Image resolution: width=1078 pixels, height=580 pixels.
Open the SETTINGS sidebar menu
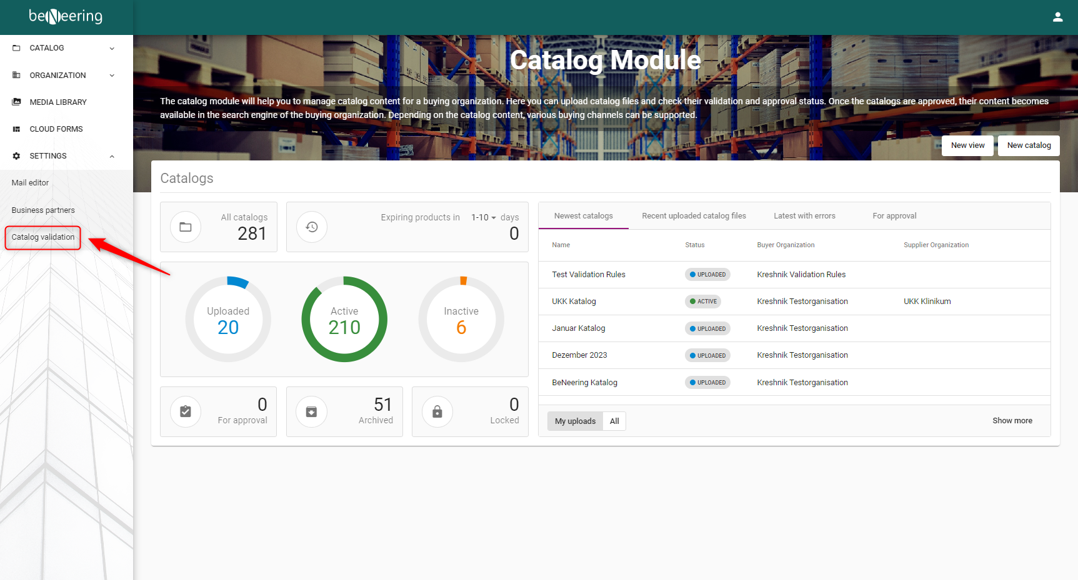pyautogui.click(x=66, y=156)
